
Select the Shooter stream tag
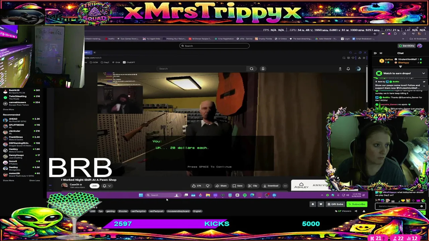123,211
